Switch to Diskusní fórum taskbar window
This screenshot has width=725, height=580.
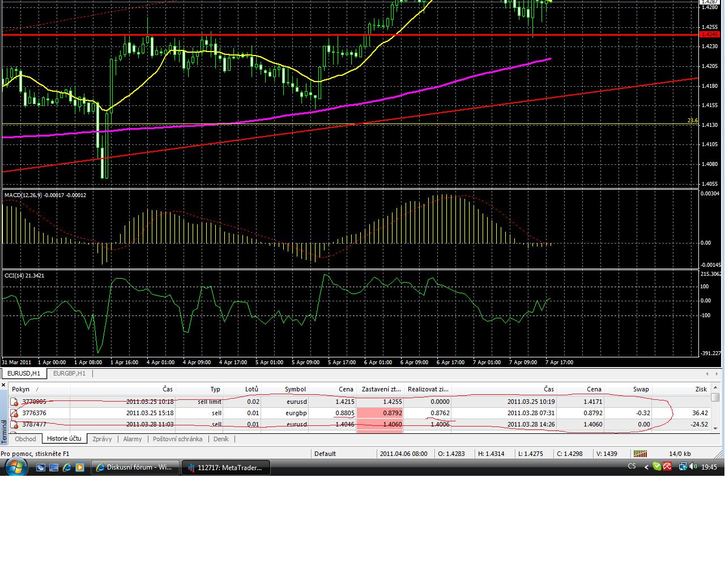(135, 467)
